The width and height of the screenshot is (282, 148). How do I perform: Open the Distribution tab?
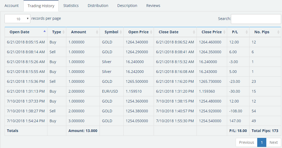tap(98, 6)
